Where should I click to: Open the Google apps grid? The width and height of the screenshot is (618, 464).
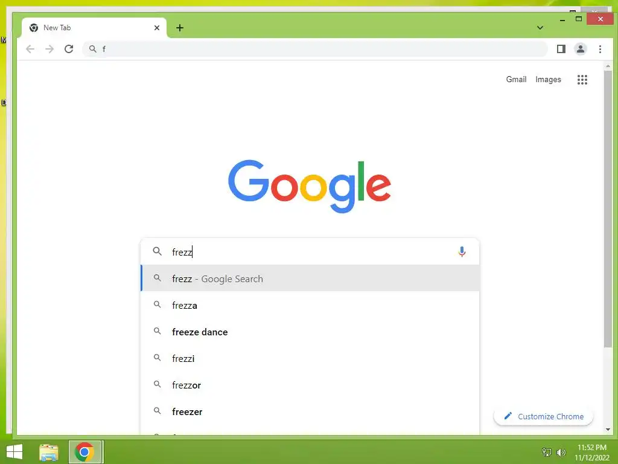pyautogui.click(x=582, y=80)
